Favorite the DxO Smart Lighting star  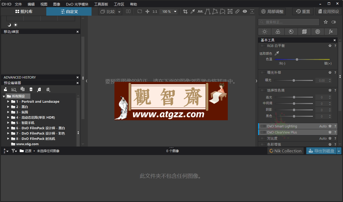click(x=330, y=126)
